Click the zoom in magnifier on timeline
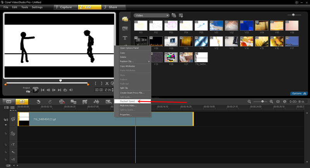This screenshot has width=310, height=168. (x=271, y=102)
